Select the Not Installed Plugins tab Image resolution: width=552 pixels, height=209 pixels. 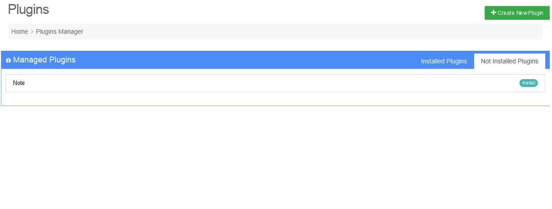pyautogui.click(x=509, y=61)
